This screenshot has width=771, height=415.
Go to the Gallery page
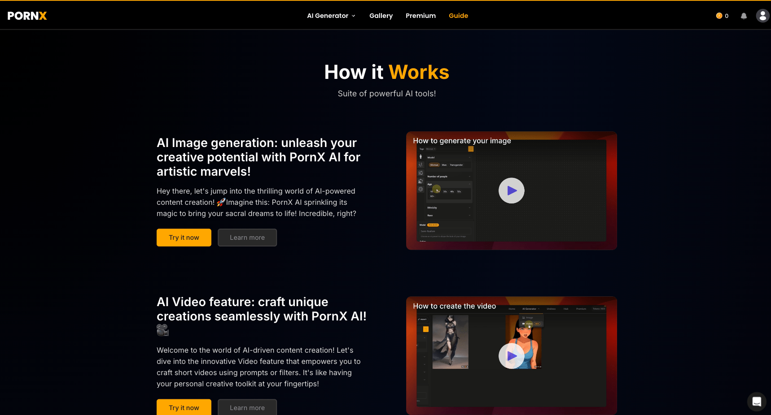(x=381, y=16)
